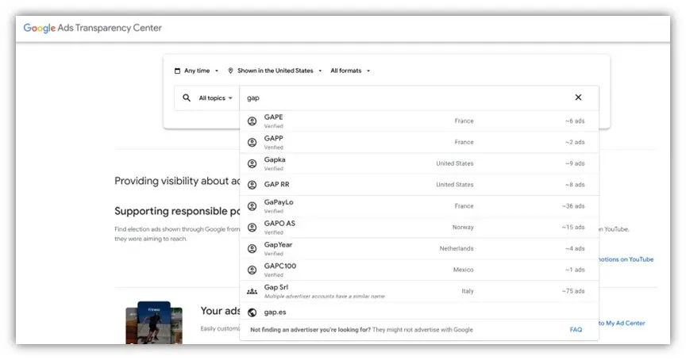686x360 pixels.
Task: Click the Google Ads Transparency Center logo
Action: (x=92, y=28)
